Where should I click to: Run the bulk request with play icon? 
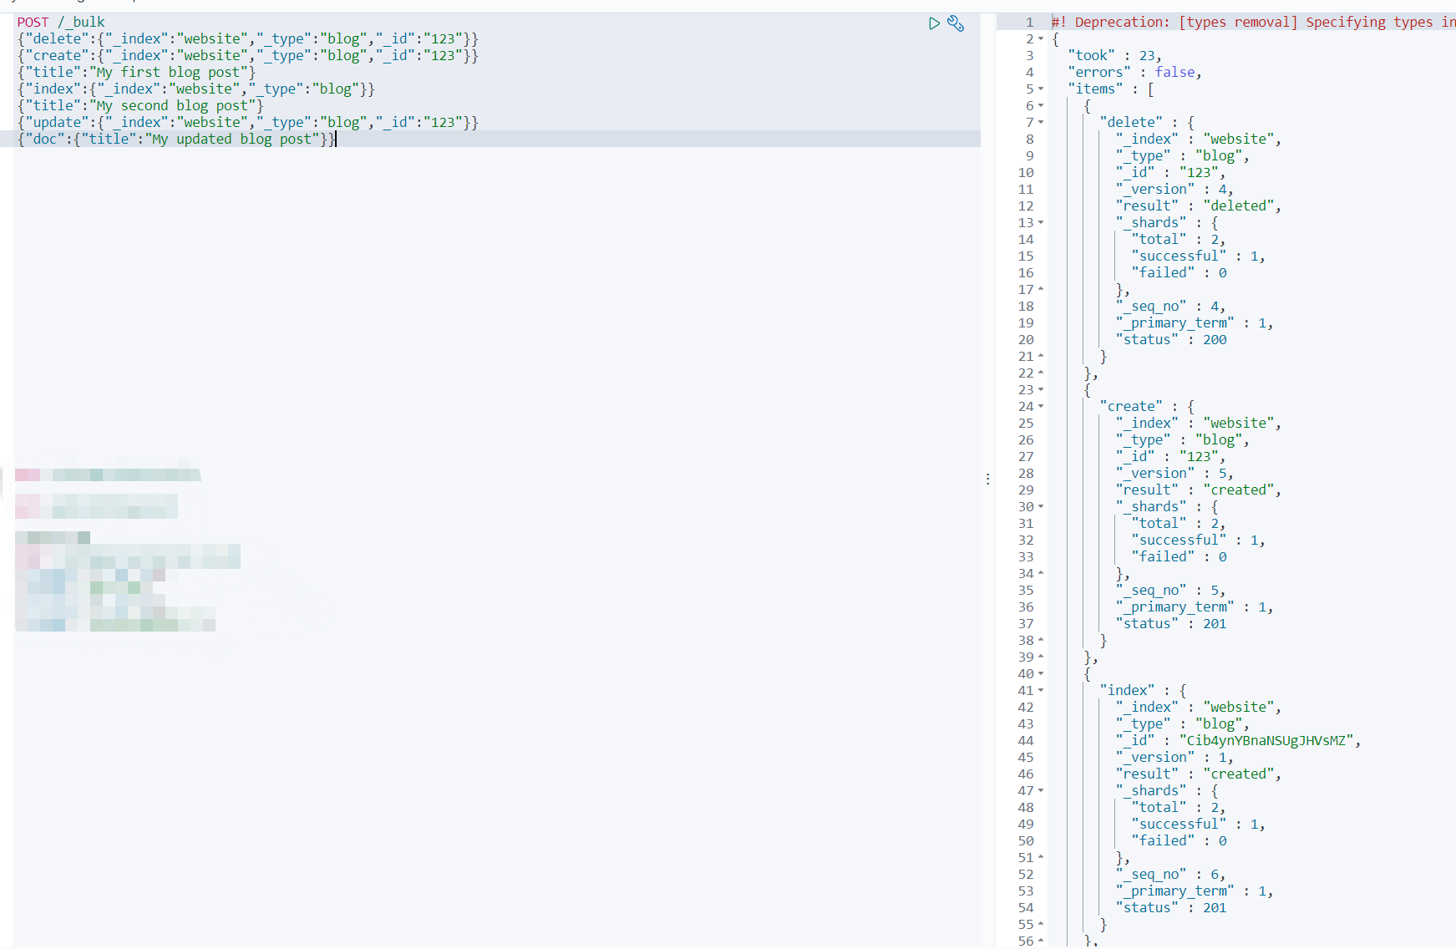point(934,23)
